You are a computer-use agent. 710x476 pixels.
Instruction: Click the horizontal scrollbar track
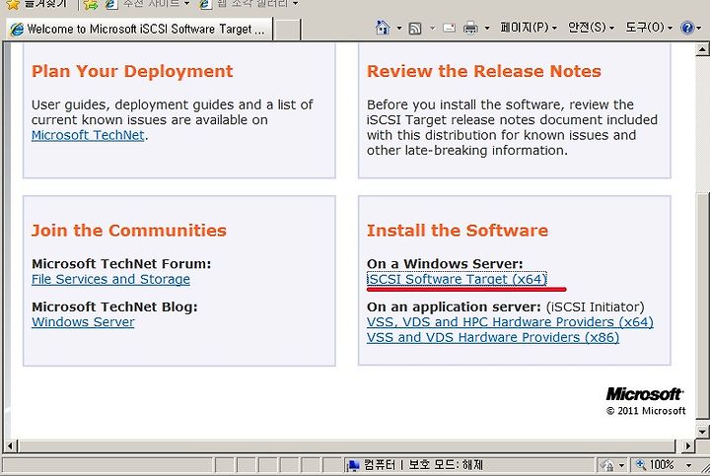pos(346,445)
